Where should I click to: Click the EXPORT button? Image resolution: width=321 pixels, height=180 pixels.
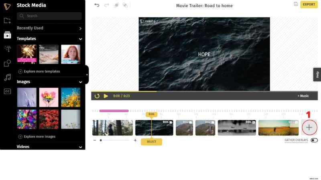click(x=309, y=4)
